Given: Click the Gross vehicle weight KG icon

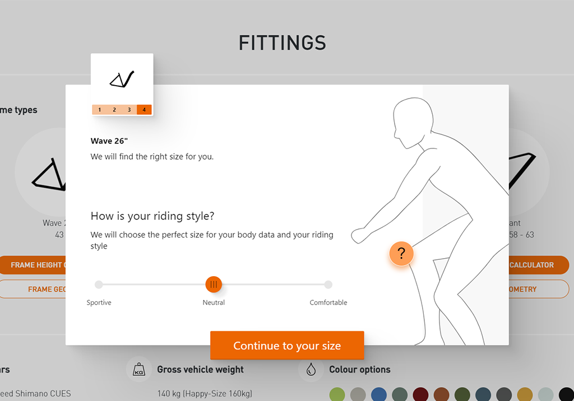Looking at the screenshot, I should (x=139, y=369).
